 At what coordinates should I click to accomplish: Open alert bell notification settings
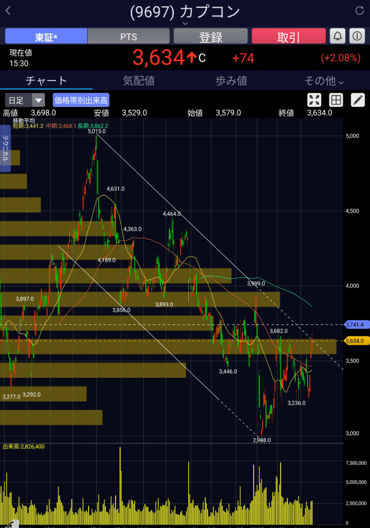click(x=337, y=37)
